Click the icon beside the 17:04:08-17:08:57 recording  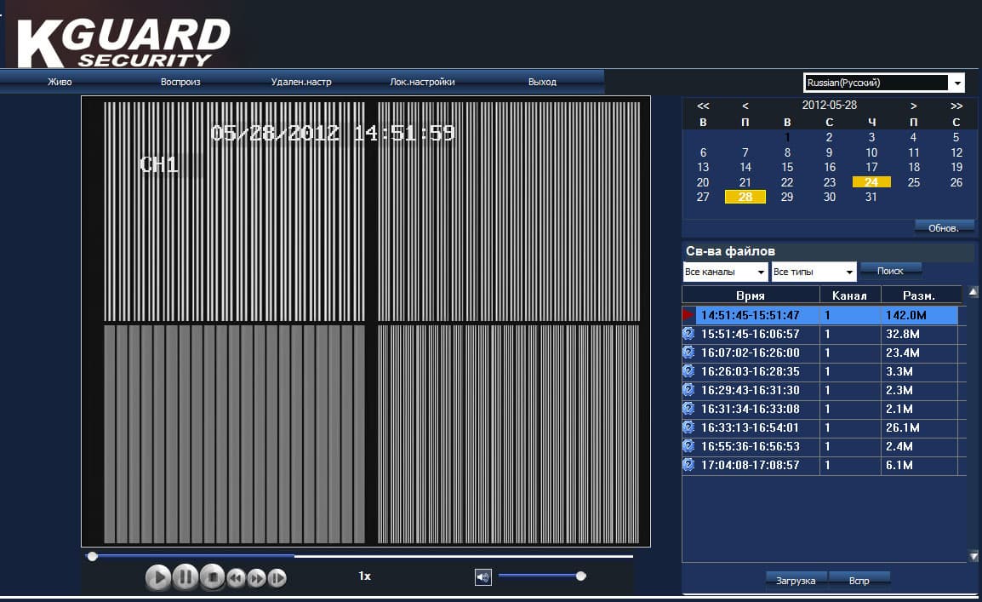pos(688,465)
